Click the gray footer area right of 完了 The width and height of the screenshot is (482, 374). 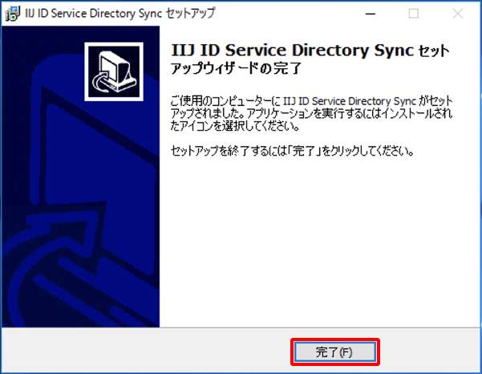pyautogui.click(x=429, y=352)
